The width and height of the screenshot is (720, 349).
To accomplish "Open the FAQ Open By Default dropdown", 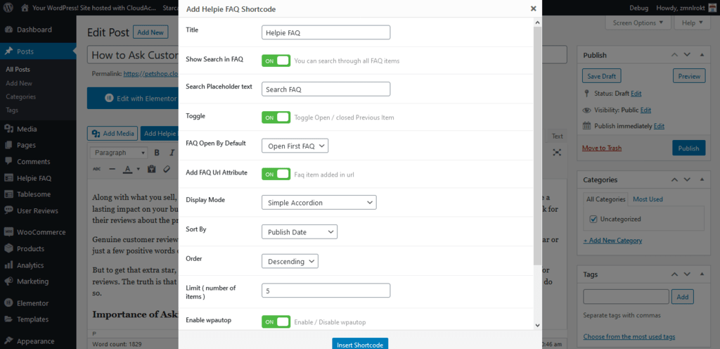I will click(295, 146).
